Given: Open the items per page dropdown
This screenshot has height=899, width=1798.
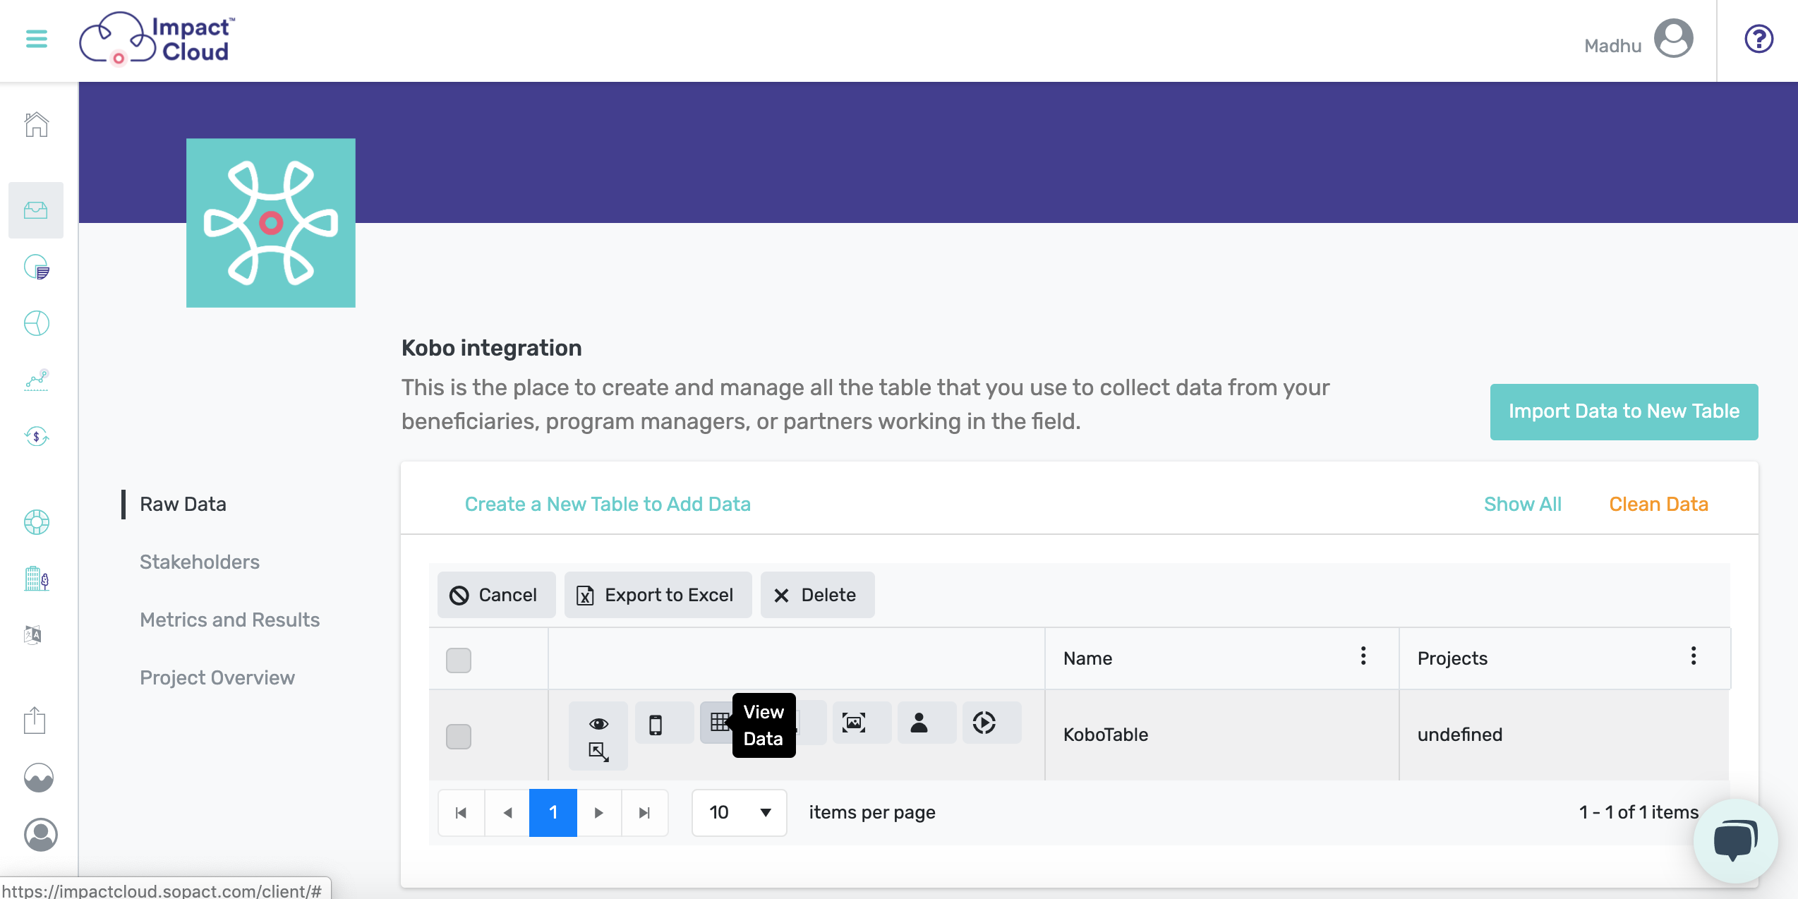Looking at the screenshot, I should pyautogui.click(x=740, y=813).
